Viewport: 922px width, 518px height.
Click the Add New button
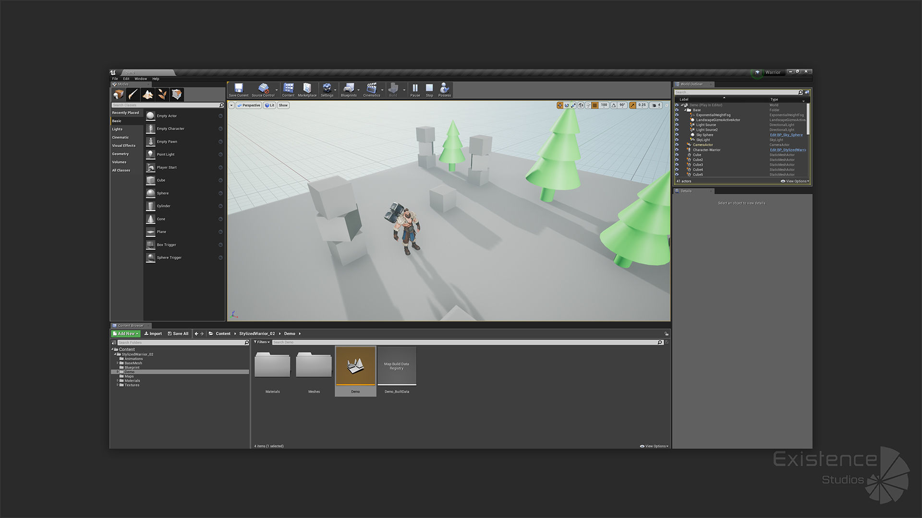click(126, 334)
